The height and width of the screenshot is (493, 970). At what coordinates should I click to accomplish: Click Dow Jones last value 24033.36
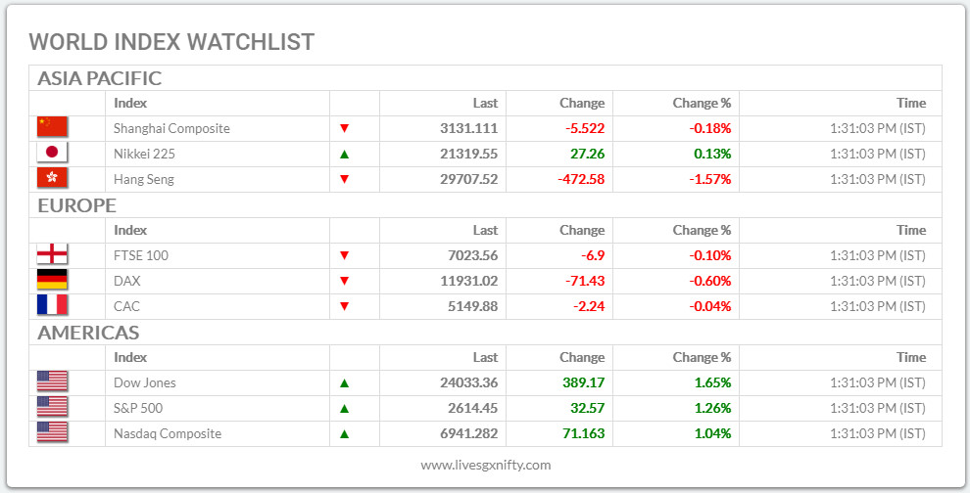pyautogui.click(x=469, y=383)
